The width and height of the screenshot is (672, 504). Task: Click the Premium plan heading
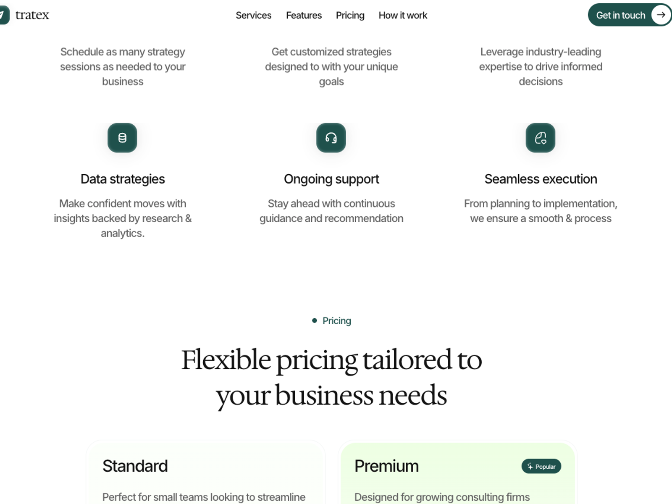(x=386, y=465)
